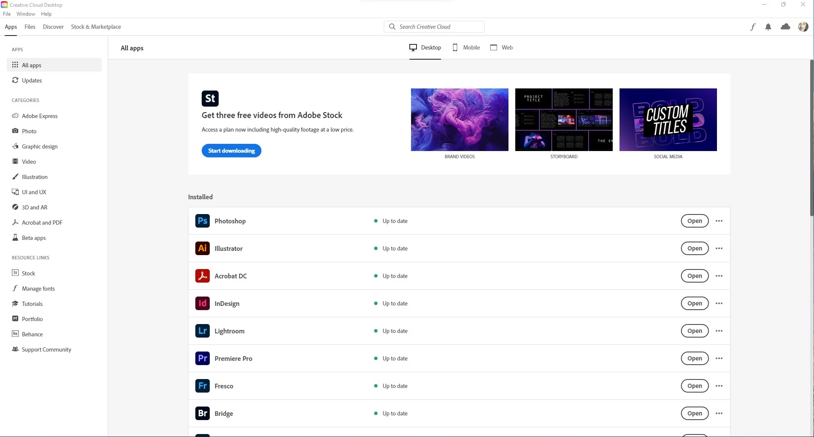
Task: Show Desktop apps tab
Action: pyautogui.click(x=425, y=47)
